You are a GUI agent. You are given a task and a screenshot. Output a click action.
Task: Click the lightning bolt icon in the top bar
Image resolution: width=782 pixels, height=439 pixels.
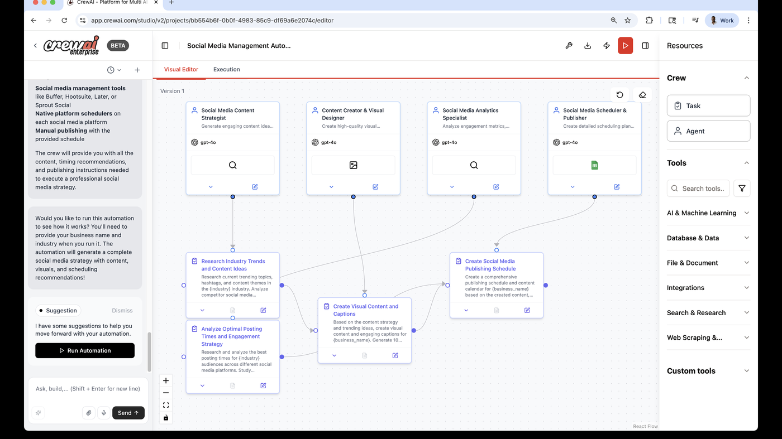coord(607,46)
